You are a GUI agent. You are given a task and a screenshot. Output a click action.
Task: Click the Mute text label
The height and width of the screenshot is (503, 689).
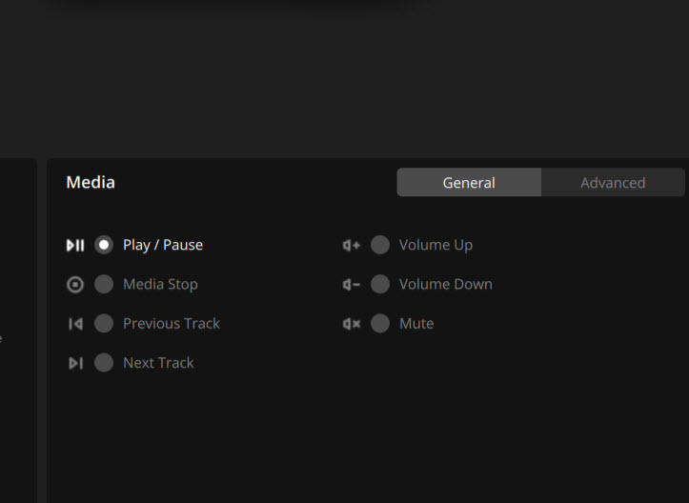[416, 324]
